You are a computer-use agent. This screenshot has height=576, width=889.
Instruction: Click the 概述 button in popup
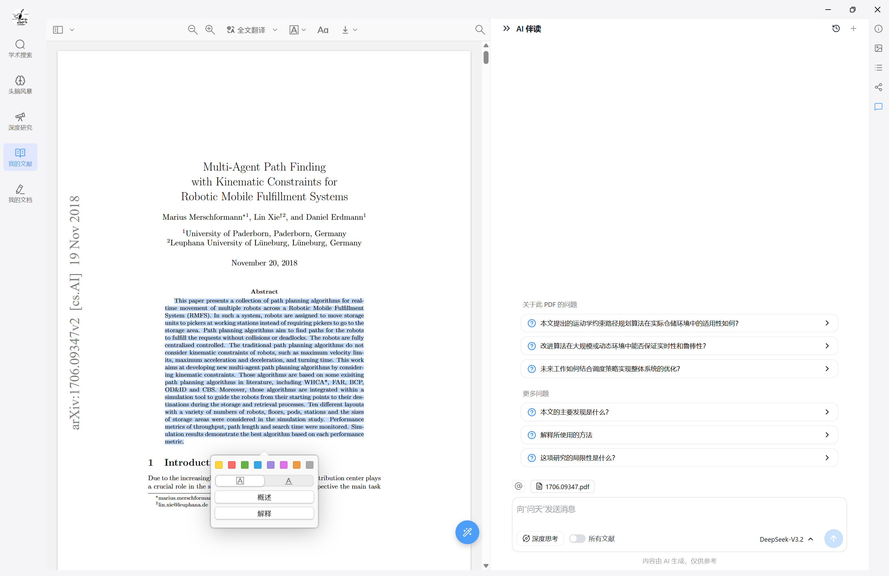[x=264, y=497]
